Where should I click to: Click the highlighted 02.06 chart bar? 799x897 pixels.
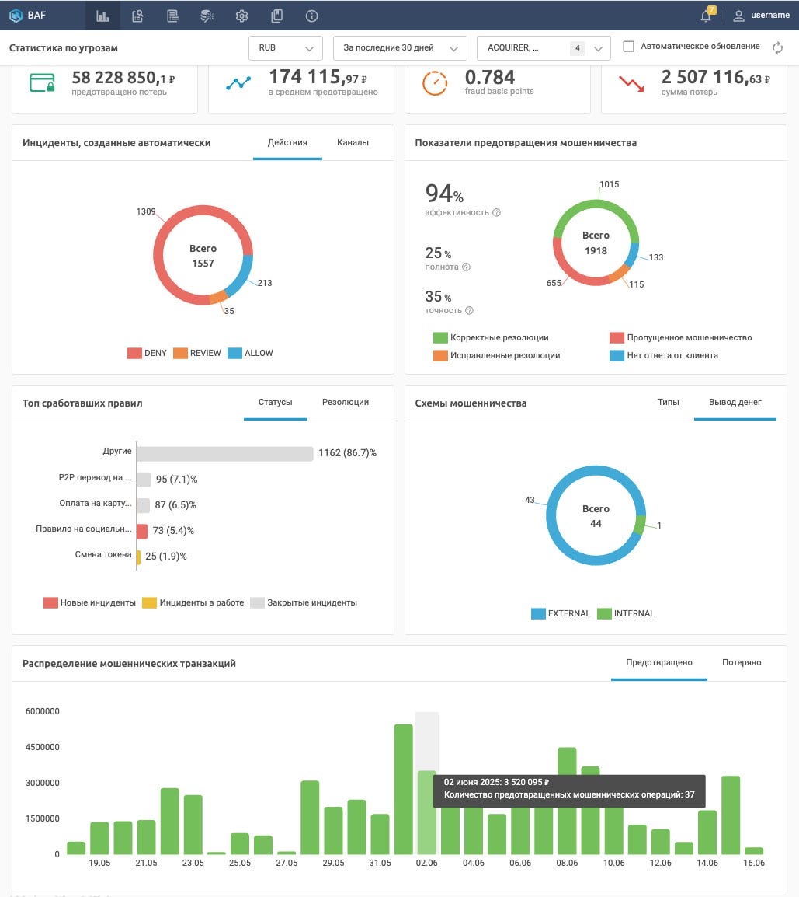click(x=426, y=812)
